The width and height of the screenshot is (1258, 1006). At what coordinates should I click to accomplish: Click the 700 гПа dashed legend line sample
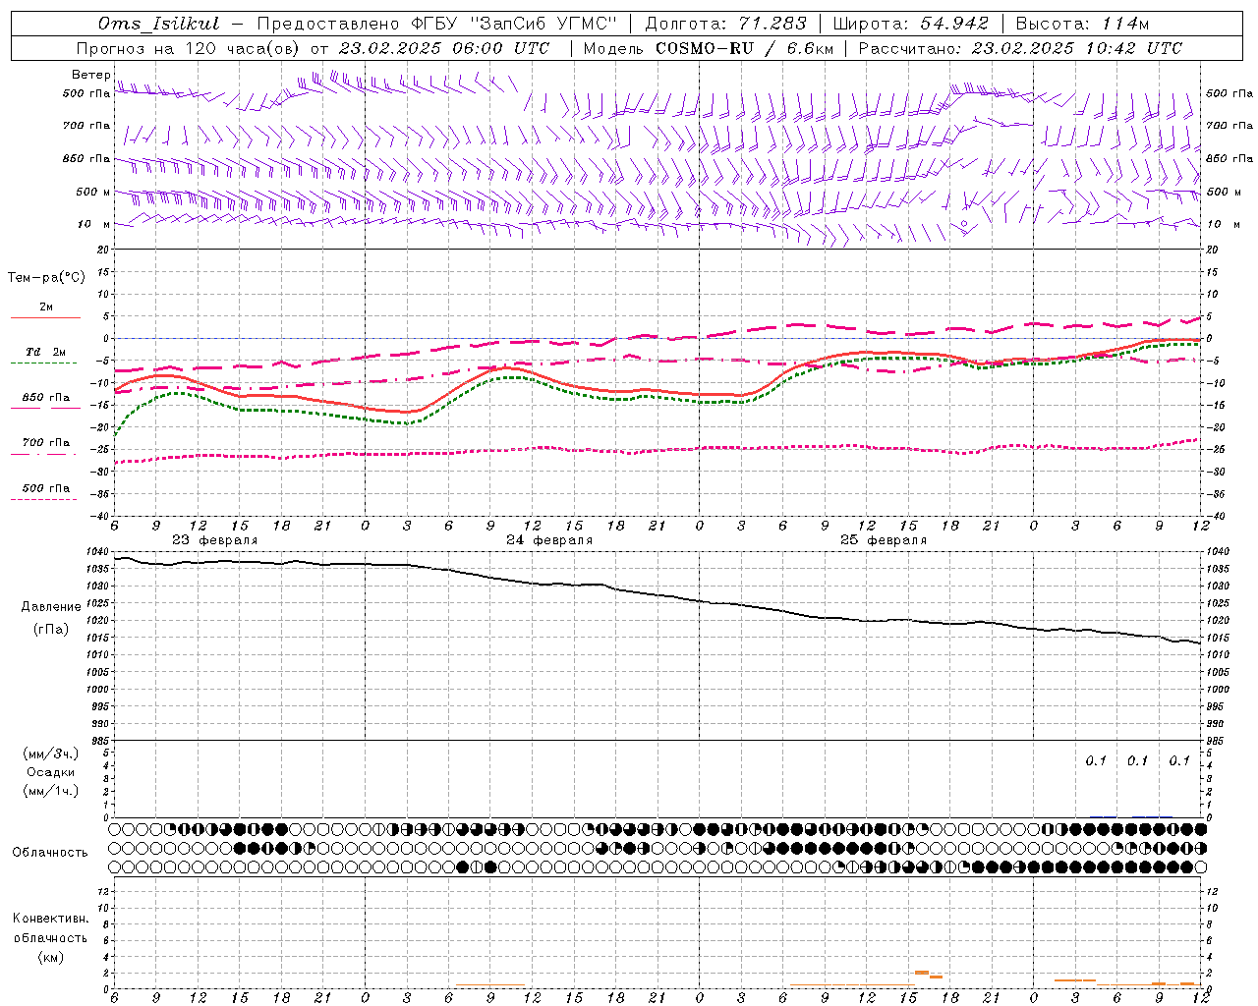tap(44, 454)
